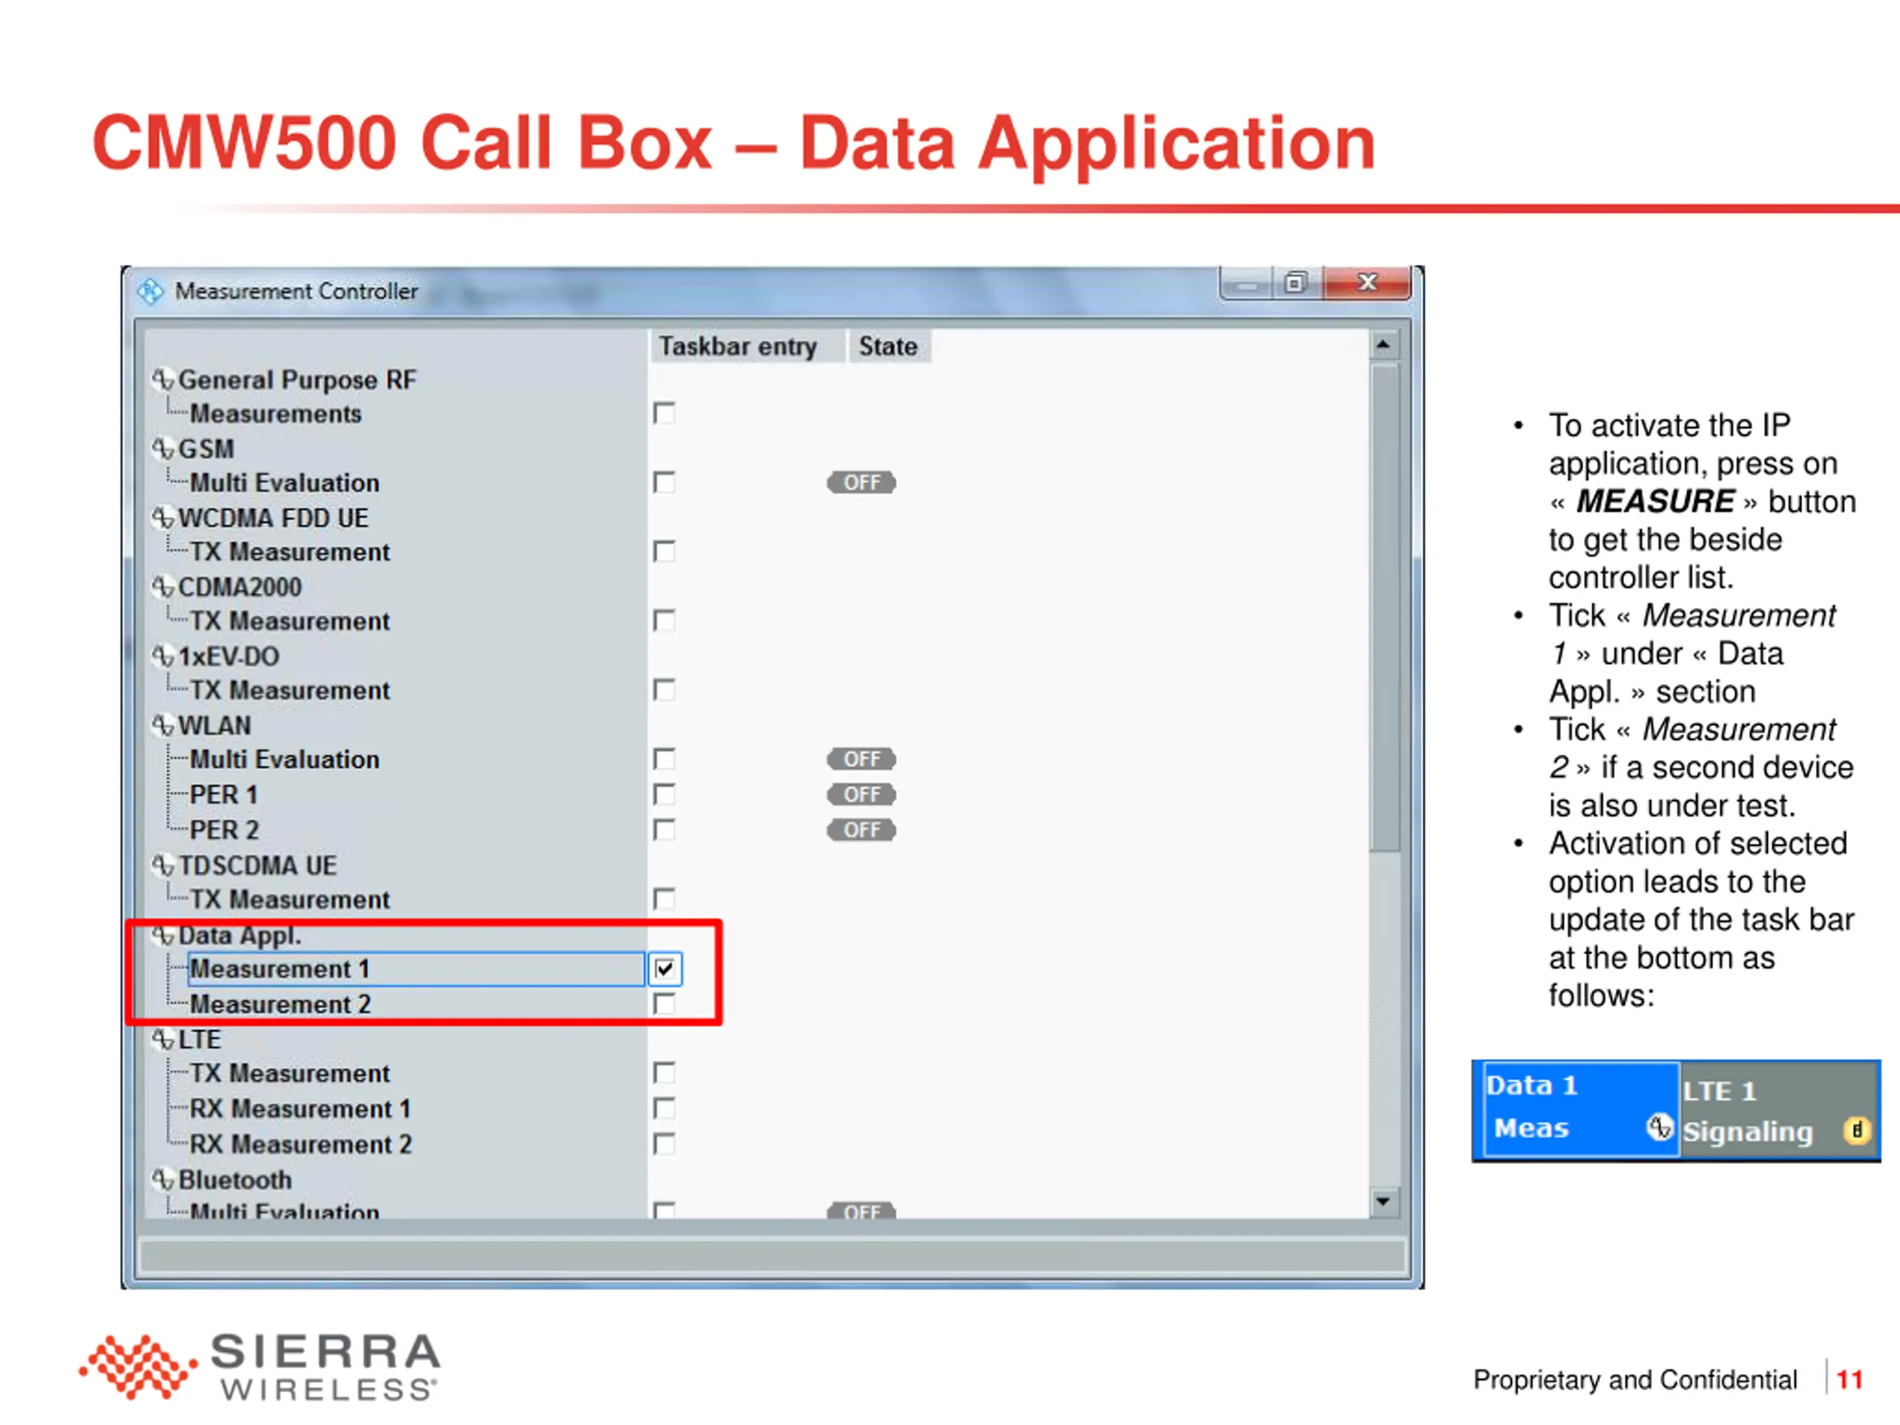The image size is (1900, 1425).
Task: Select the General Purpose RF tree group
Action: coord(297,380)
